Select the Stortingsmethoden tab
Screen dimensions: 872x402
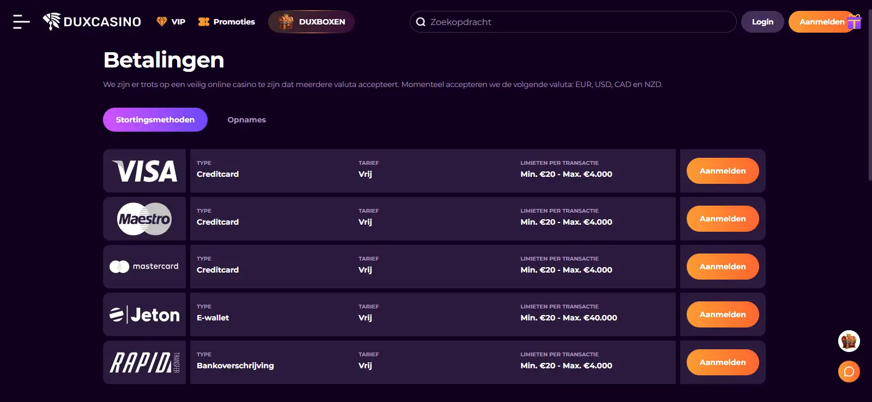[155, 120]
